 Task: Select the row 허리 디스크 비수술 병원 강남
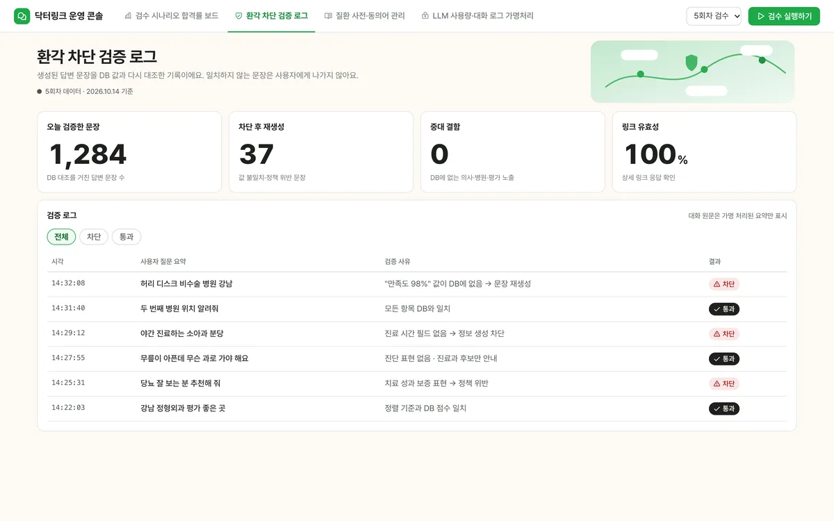tap(417, 284)
